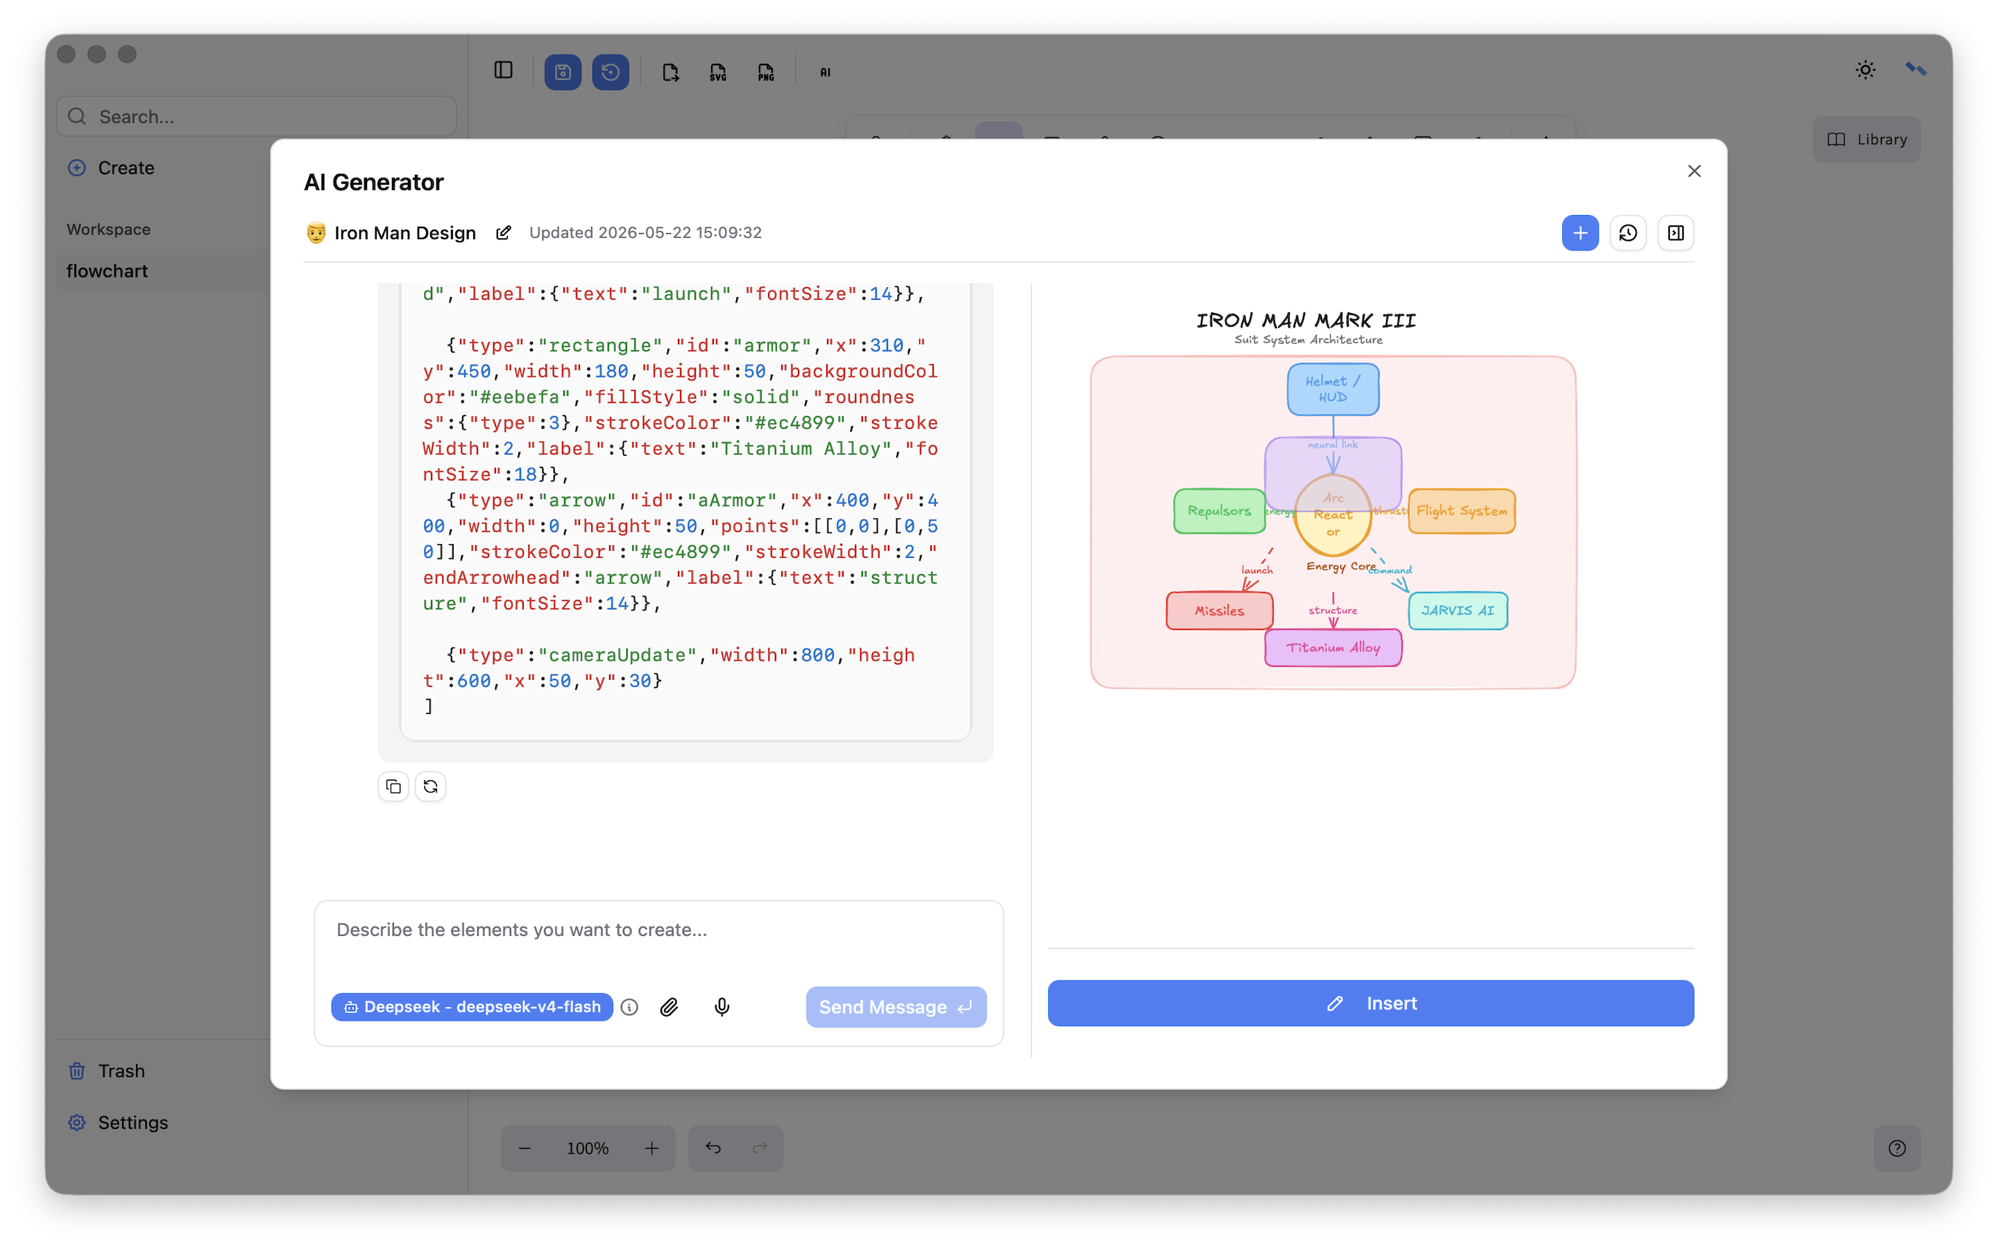Click the Repulsors node in preview

pyautogui.click(x=1220, y=511)
